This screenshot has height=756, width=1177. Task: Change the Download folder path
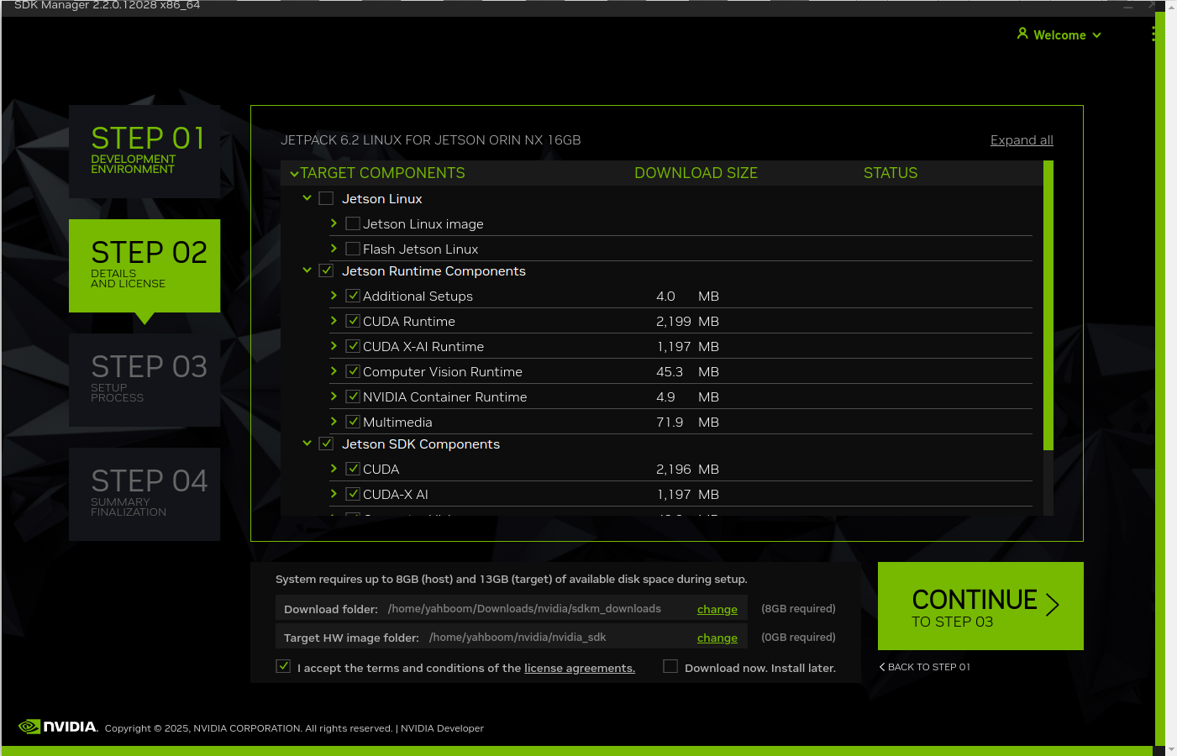(x=717, y=610)
